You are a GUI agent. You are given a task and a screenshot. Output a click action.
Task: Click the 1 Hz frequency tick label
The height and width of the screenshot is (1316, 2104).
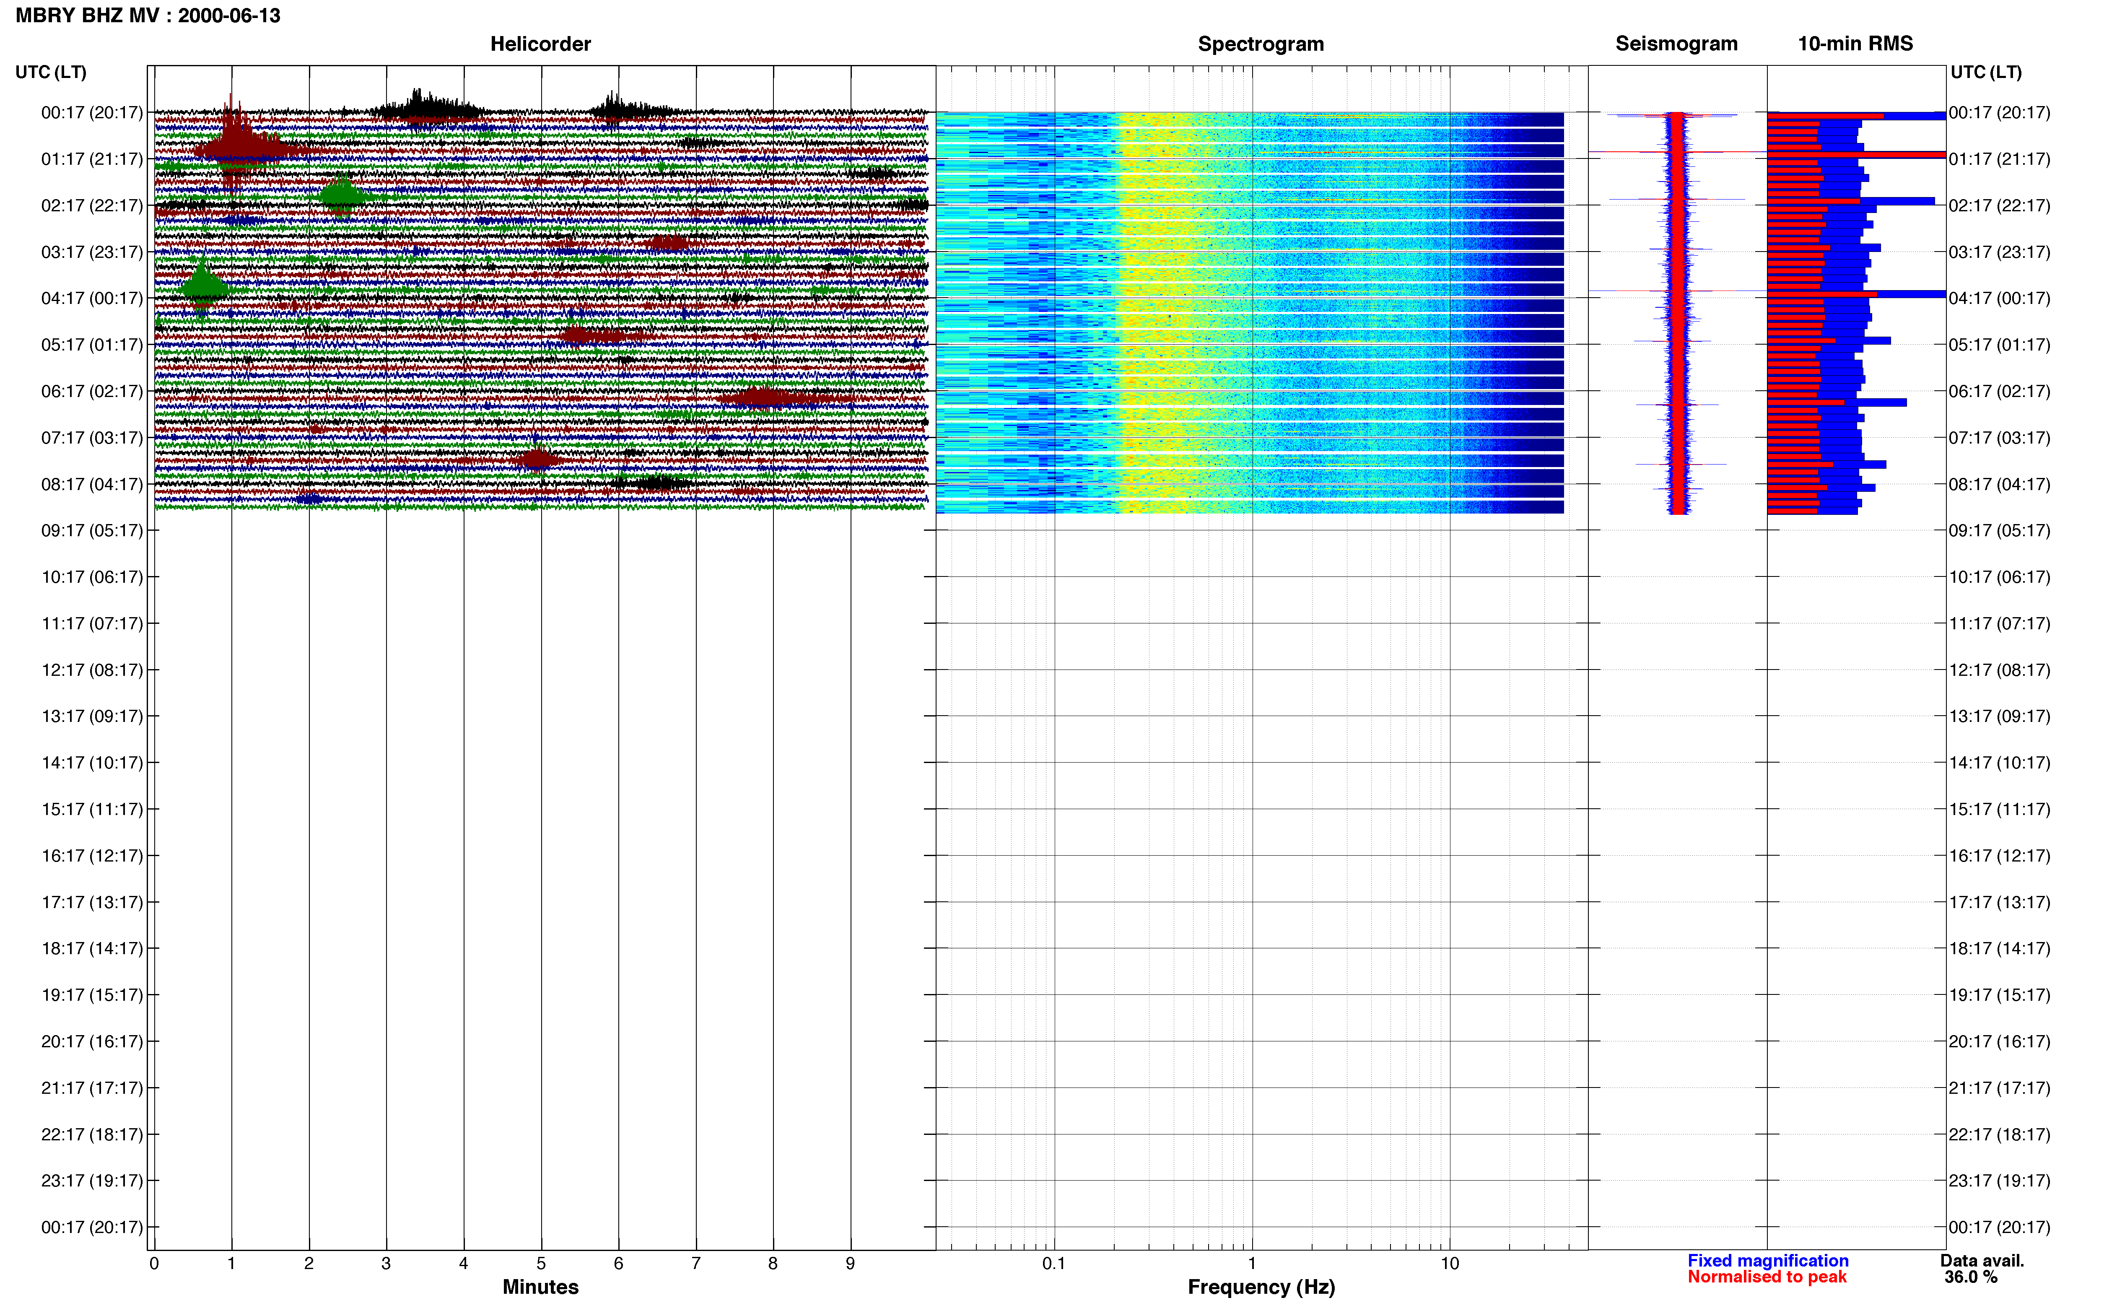[x=1252, y=1263]
